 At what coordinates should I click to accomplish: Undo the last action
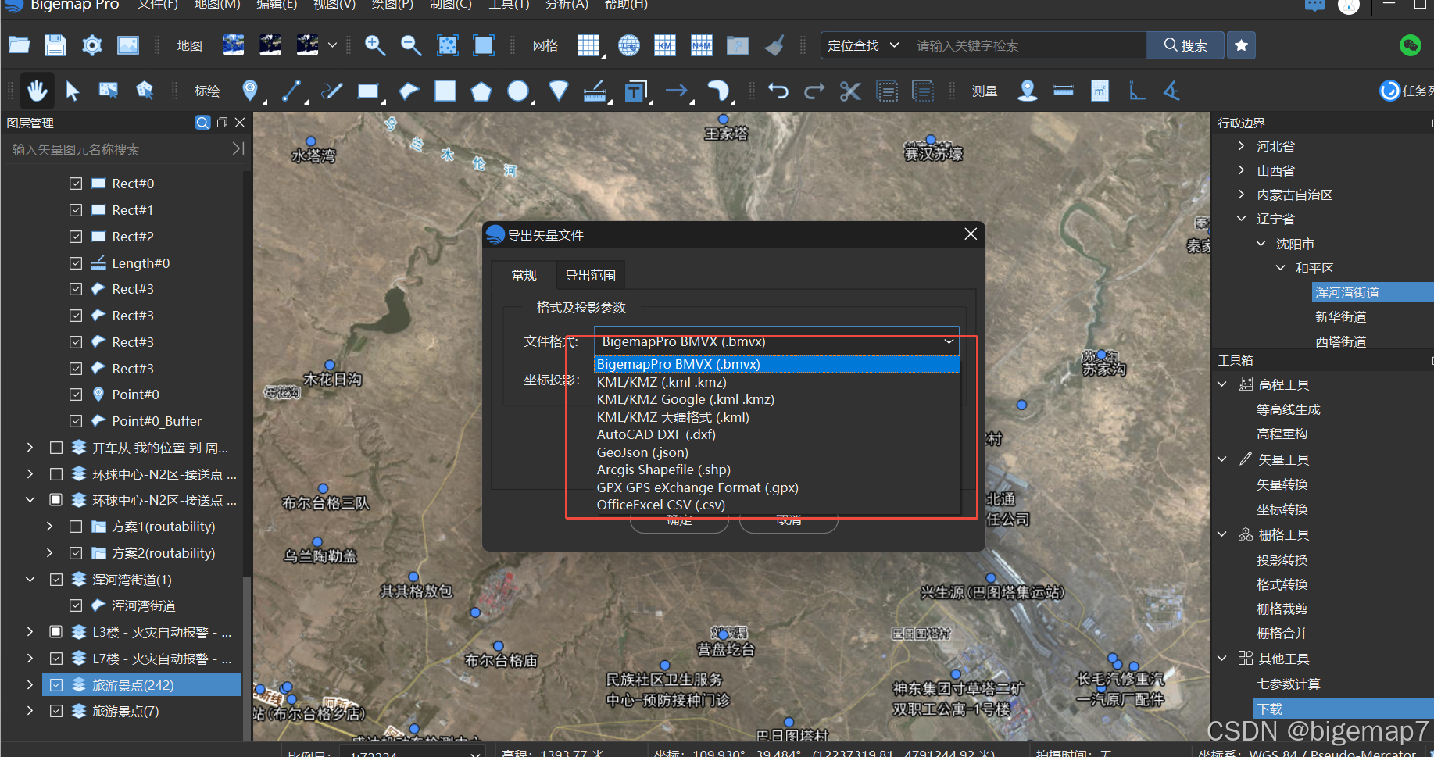(x=778, y=91)
